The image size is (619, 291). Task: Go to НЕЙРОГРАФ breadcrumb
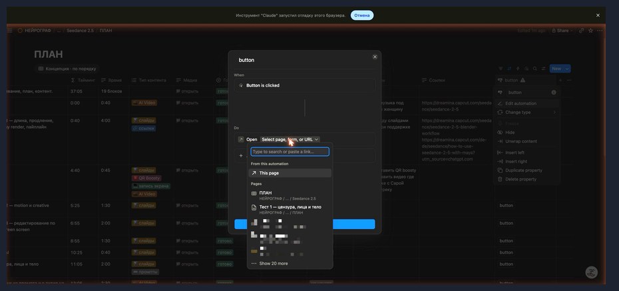[35, 31]
